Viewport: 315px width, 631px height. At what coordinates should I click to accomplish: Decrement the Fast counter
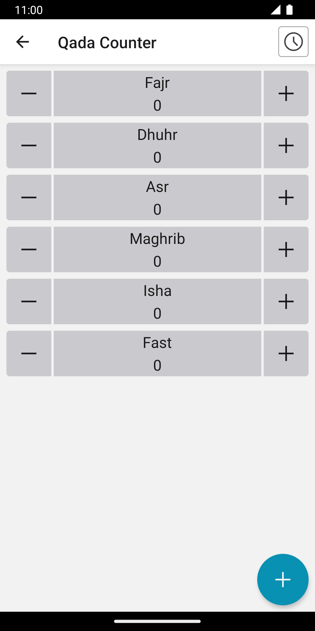click(x=29, y=353)
